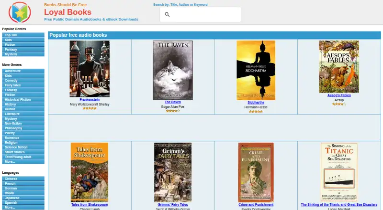The width and height of the screenshot is (383, 210).
Task: Select Mystery under Popular Genres
Action: point(23,54)
